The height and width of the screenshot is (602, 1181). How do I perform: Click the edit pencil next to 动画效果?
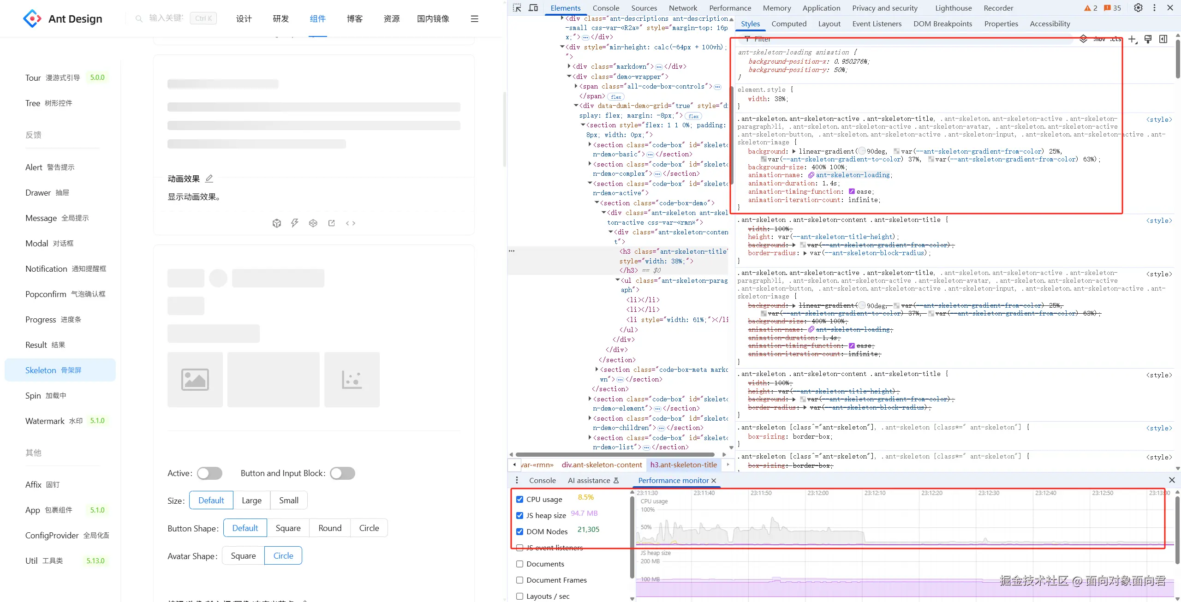coord(209,179)
